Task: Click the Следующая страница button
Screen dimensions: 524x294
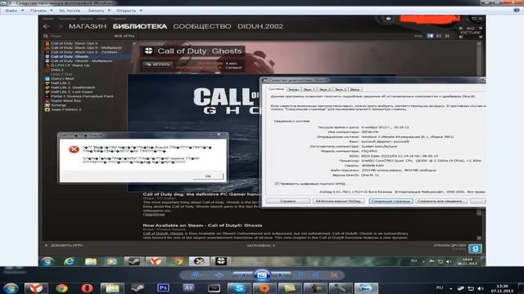Action: (x=391, y=201)
